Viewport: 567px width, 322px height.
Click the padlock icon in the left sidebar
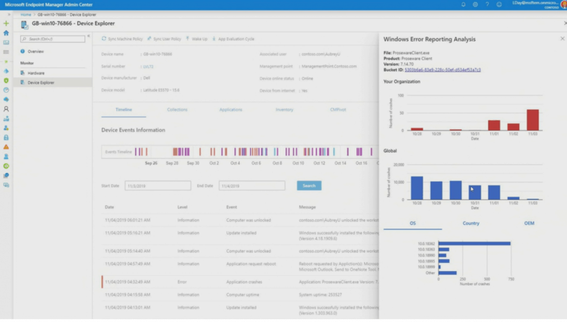(6, 138)
